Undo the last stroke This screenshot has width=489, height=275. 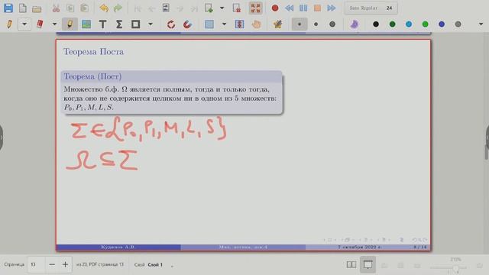[x=104, y=8]
